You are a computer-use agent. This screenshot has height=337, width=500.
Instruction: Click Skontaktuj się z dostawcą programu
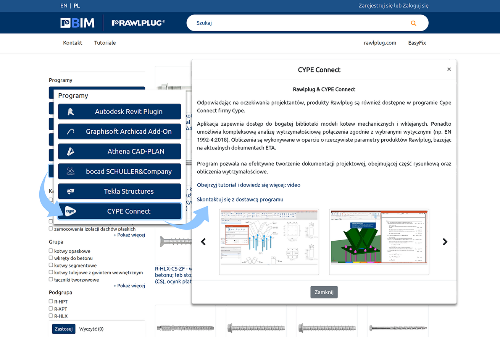pyautogui.click(x=240, y=199)
